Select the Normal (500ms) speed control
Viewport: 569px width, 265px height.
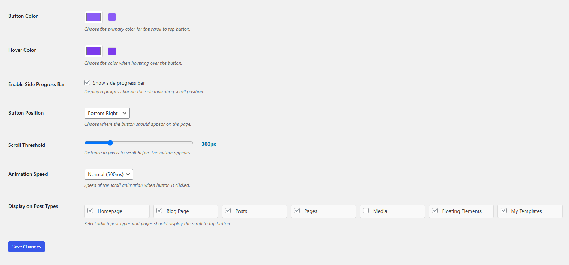tap(108, 174)
